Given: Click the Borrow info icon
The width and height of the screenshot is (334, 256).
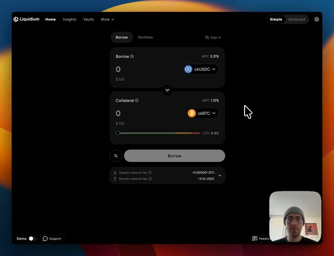Looking at the screenshot, I should click(132, 56).
